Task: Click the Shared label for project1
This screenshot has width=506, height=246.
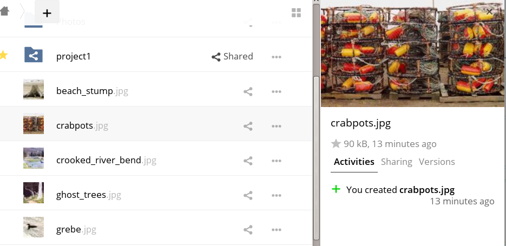Action: (x=232, y=56)
